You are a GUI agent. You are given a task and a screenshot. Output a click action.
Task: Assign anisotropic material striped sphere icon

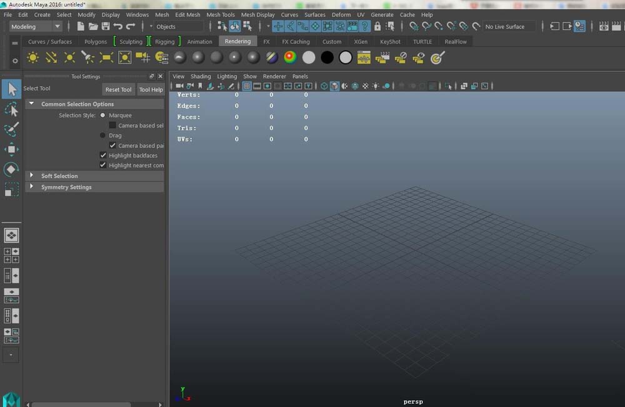coord(272,58)
